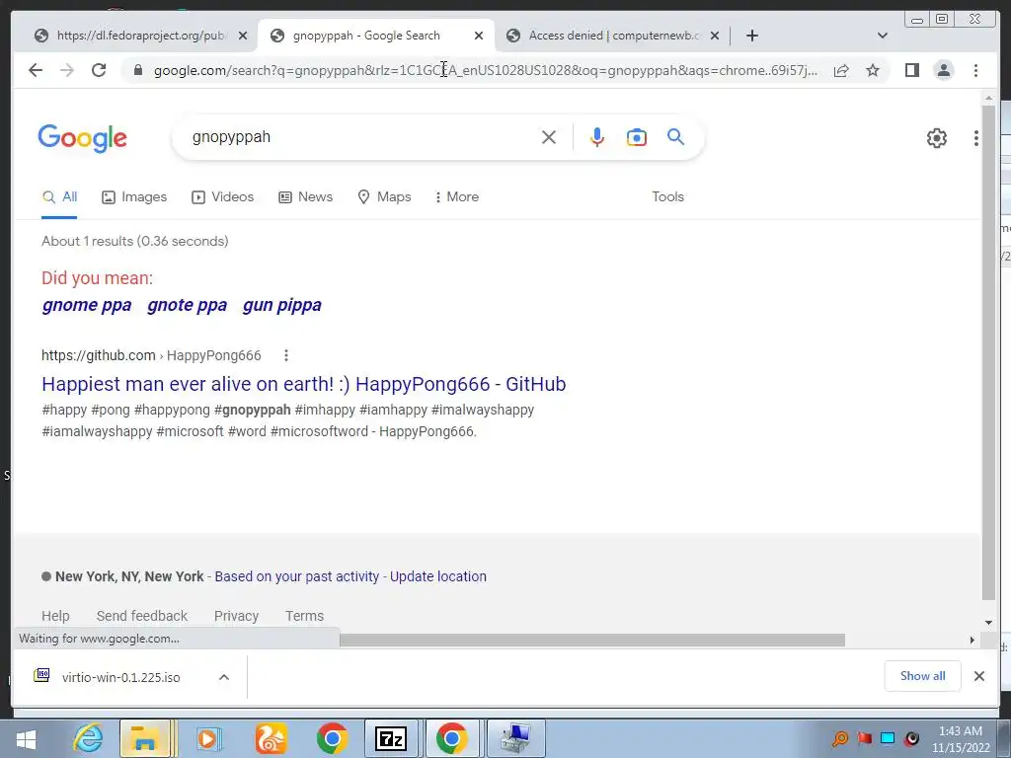The image size is (1011, 758).
Task: Open the Windows Start menu
Action: [x=26, y=738]
